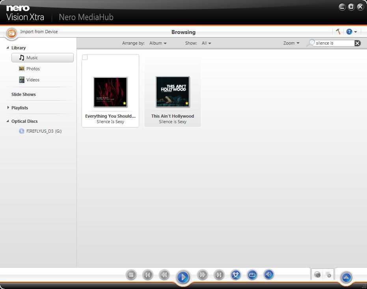Click the volume speaker button

tap(269, 274)
